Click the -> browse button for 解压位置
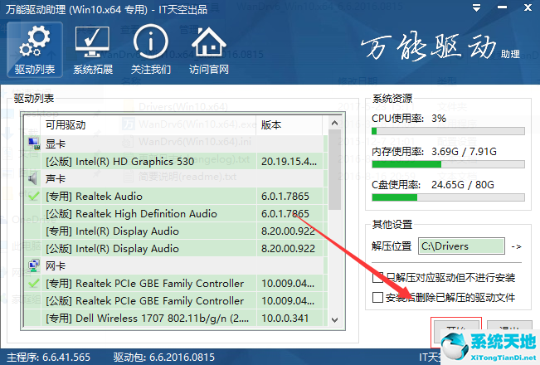Image resolution: width=540 pixels, height=365 pixels. [516, 246]
